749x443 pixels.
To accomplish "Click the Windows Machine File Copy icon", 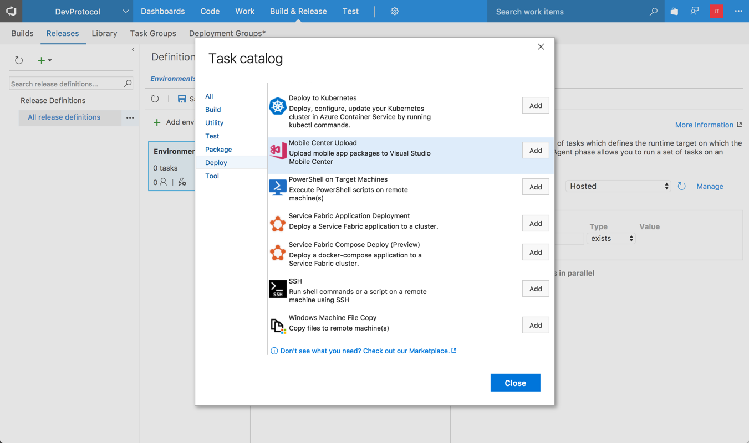I will click(x=278, y=325).
